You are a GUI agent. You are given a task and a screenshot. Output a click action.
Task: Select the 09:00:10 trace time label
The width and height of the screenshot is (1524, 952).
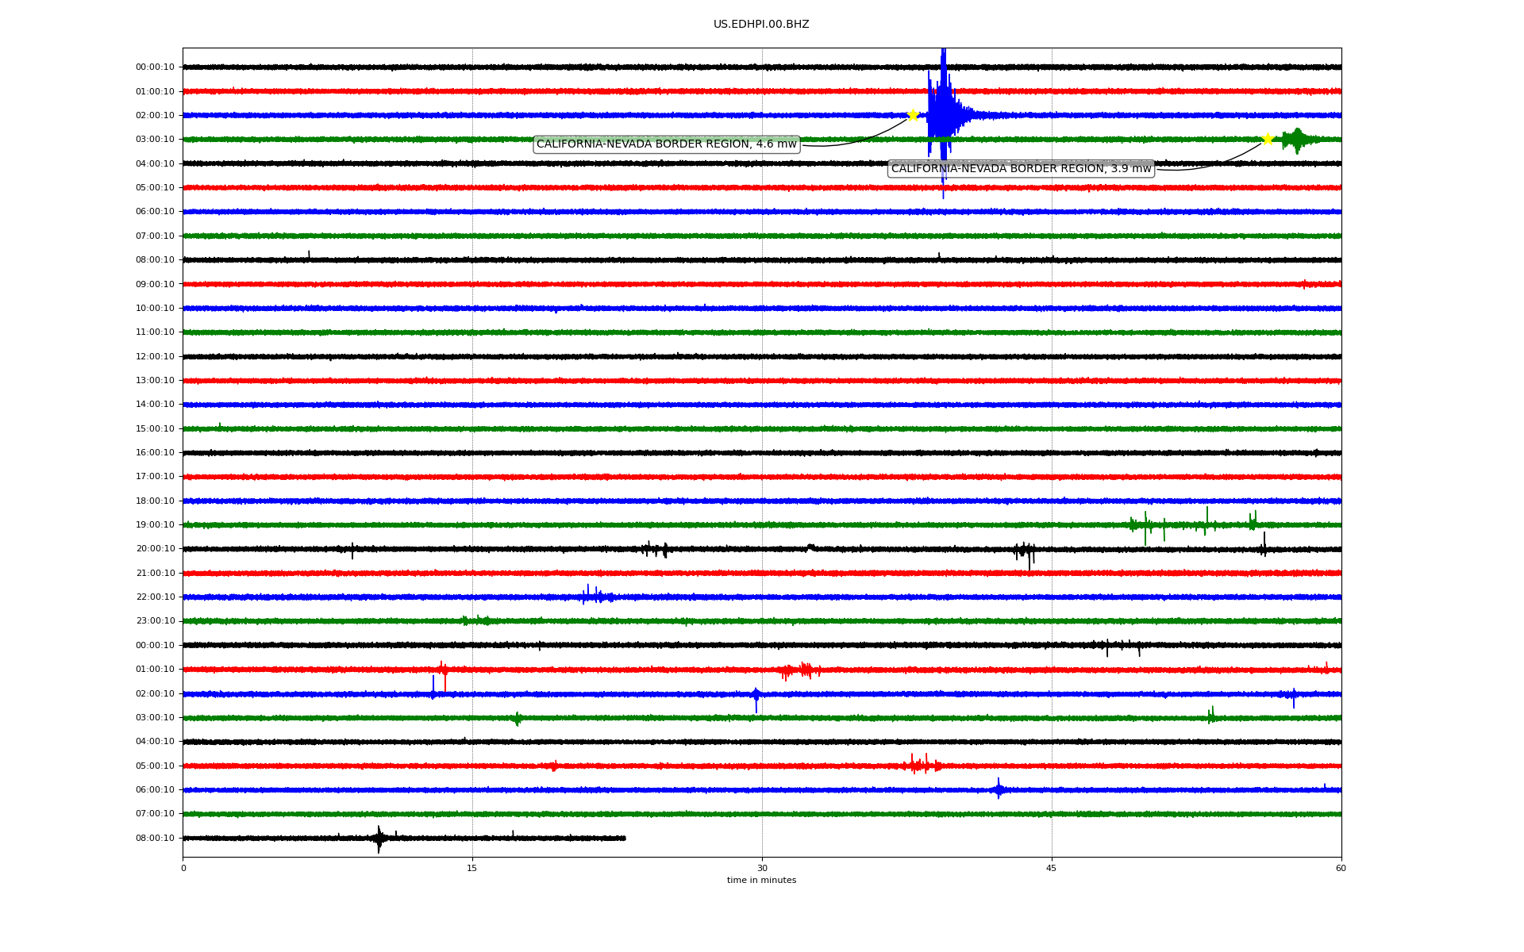coord(155,284)
